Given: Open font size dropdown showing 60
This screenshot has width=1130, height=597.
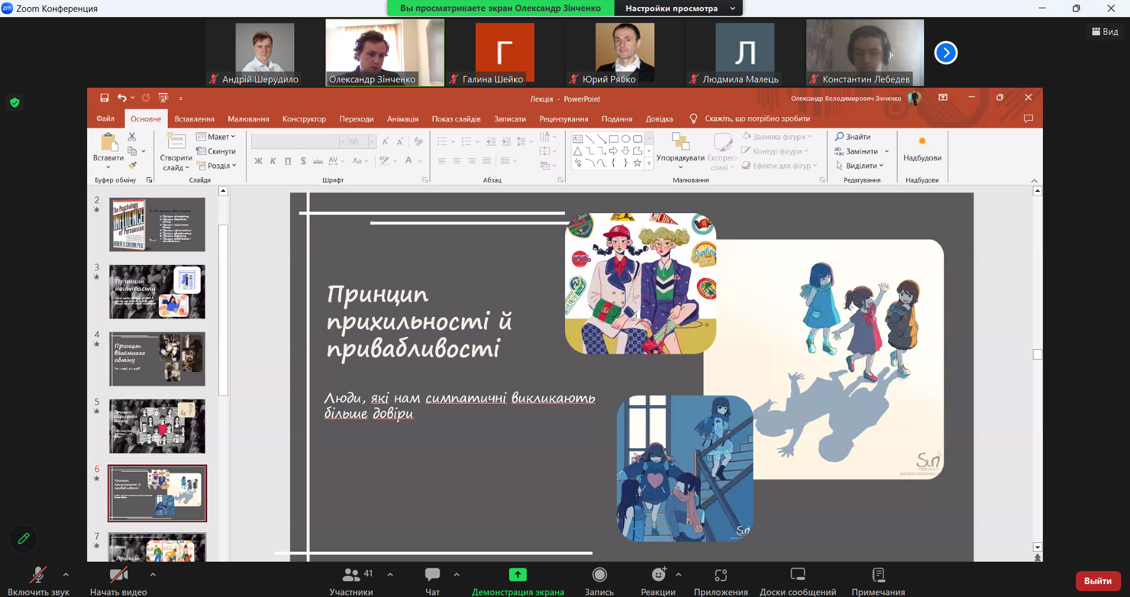Looking at the screenshot, I should (372, 141).
